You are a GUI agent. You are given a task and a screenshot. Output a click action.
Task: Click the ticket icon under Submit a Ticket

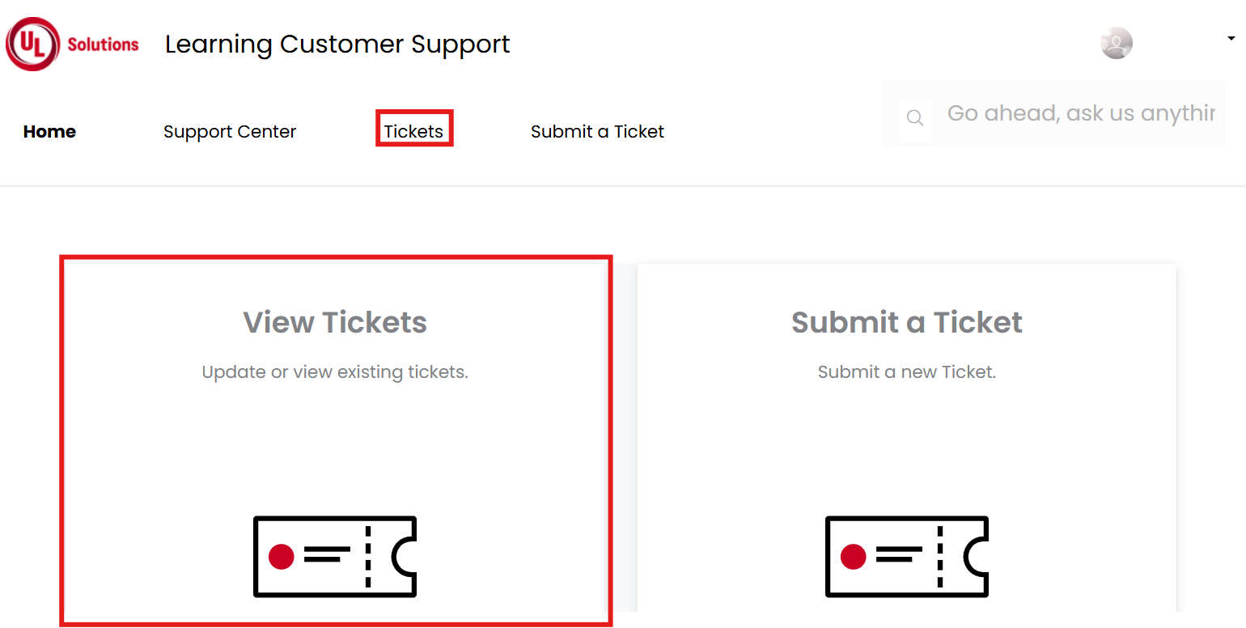pyautogui.click(x=907, y=557)
